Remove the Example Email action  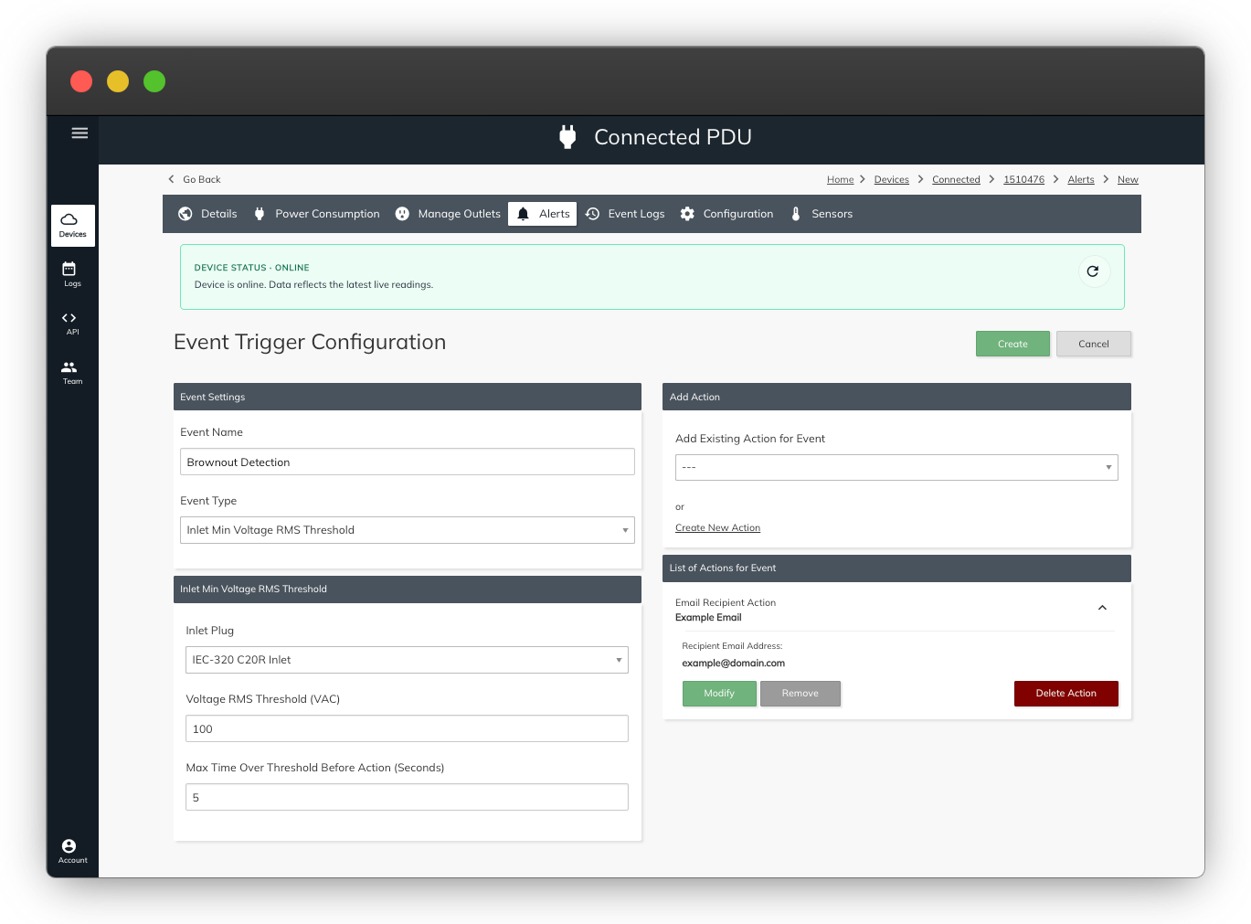[800, 694]
